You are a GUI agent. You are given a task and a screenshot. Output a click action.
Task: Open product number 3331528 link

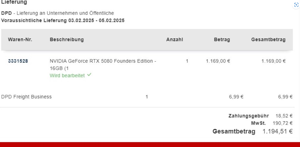(18, 61)
